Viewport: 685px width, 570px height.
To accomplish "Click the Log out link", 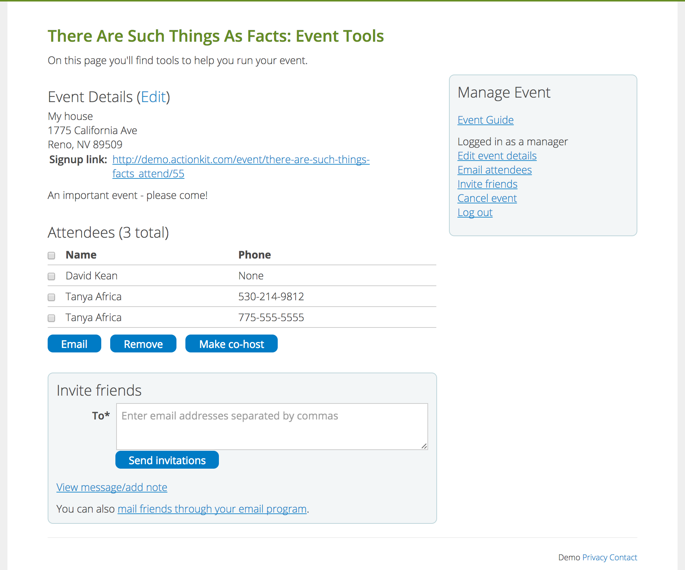I will point(475,212).
